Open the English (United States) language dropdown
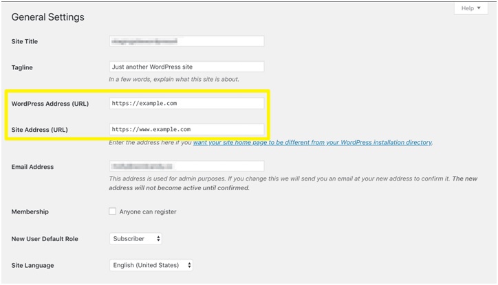Image resolution: width=498 pixels, height=285 pixels. [151, 265]
